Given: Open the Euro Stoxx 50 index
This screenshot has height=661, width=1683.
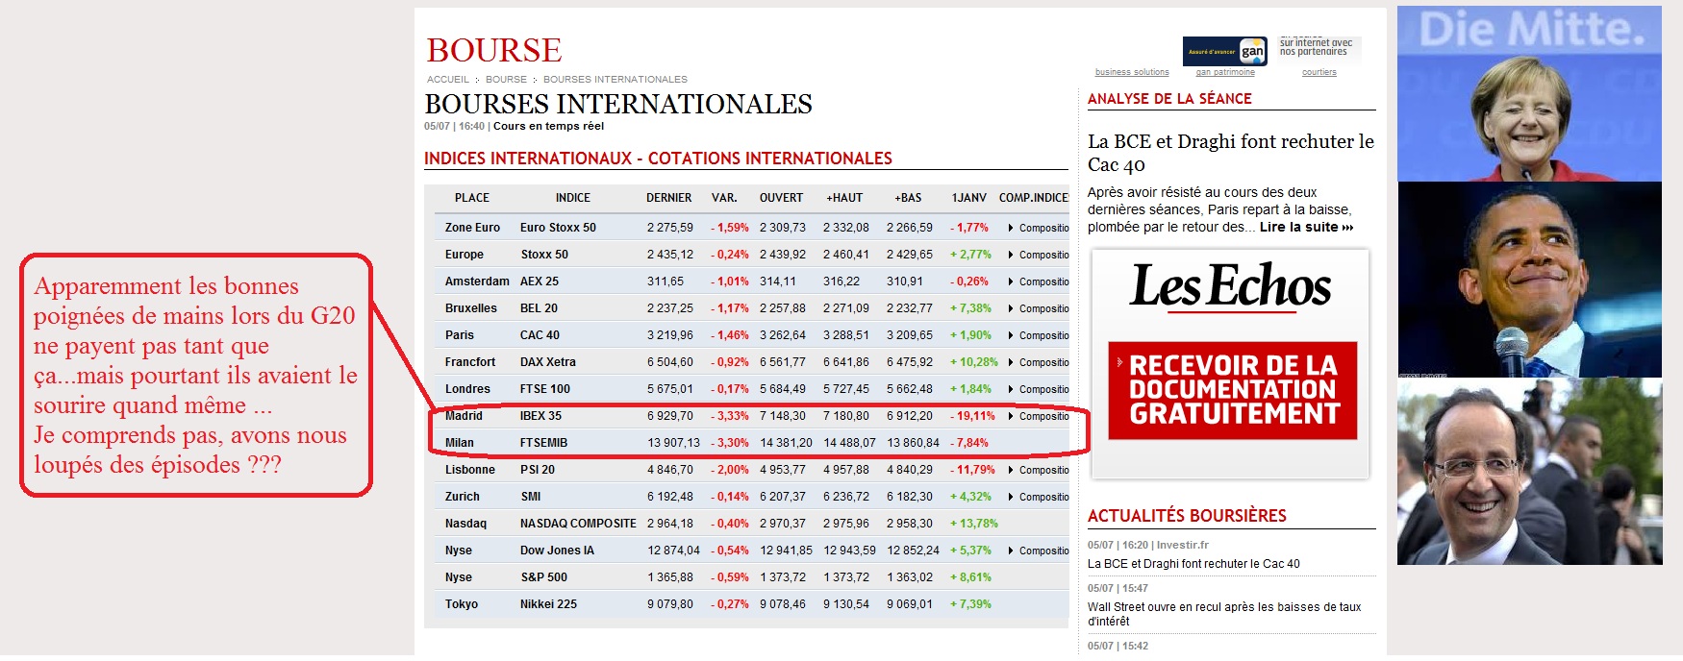Looking at the screenshot, I should tap(558, 228).
